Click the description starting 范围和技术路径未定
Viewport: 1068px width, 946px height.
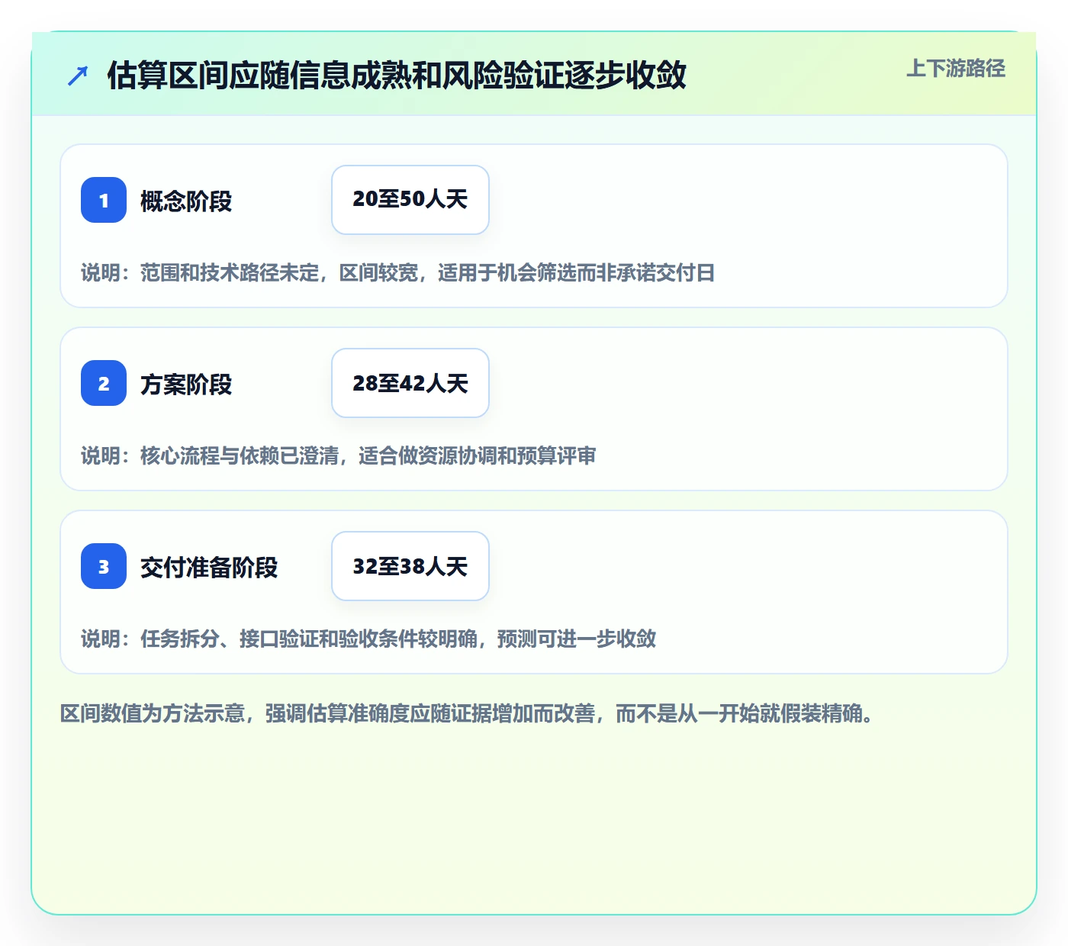coord(398,273)
